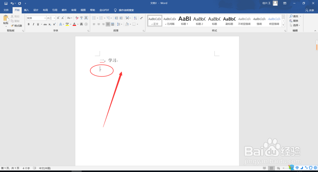Switch to the 插入 (Insert) tab
The width and height of the screenshot is (318, 172).
point(26,10)
